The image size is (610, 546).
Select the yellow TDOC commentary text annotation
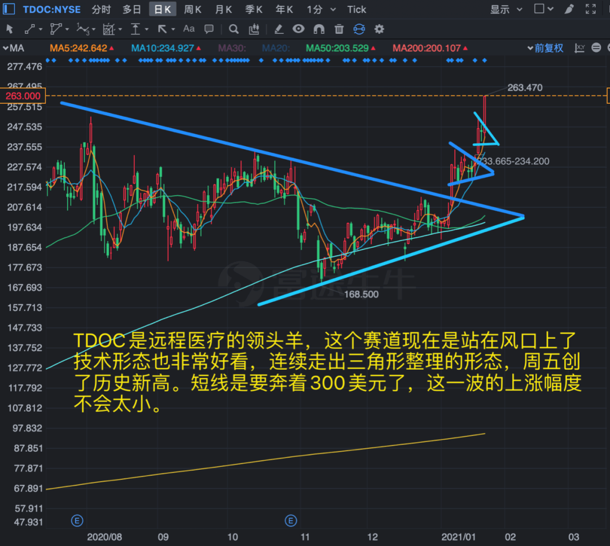pos(327,372)
